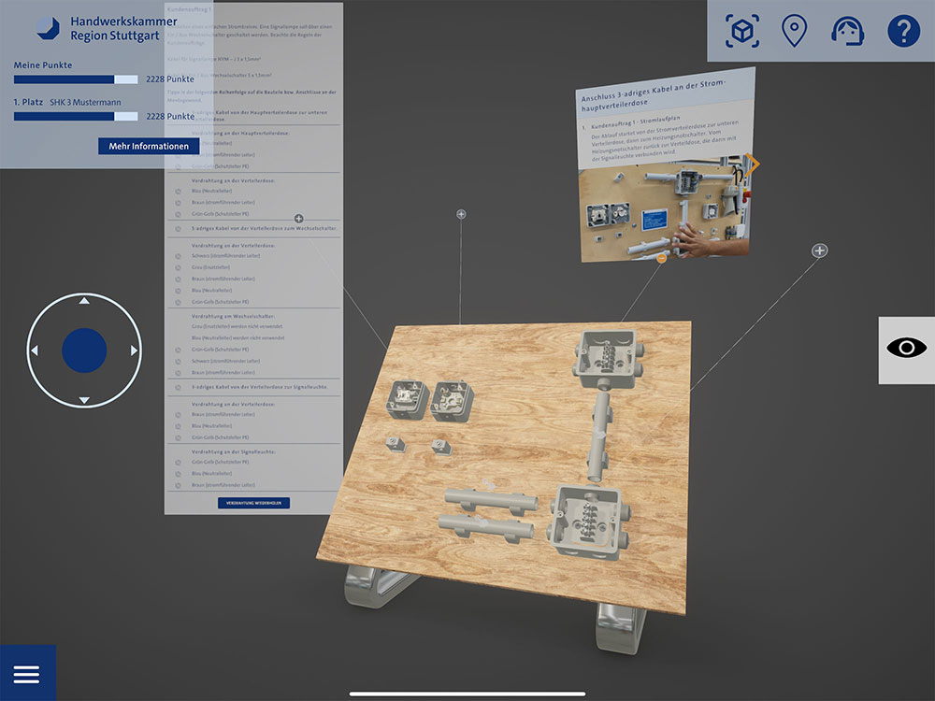This screenshot has width=935, height=701.
Task: Click the 'Verdrahtung wiederholen' button
Action: [253, 503]
